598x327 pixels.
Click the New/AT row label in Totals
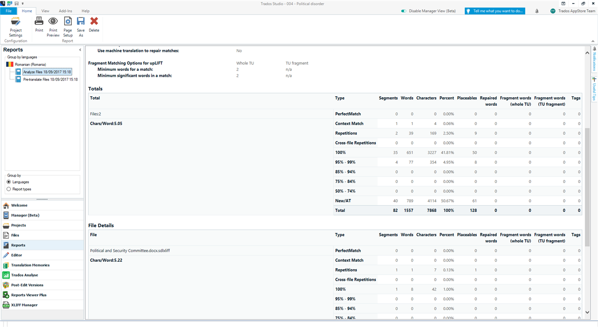click(x=342, y=201)
